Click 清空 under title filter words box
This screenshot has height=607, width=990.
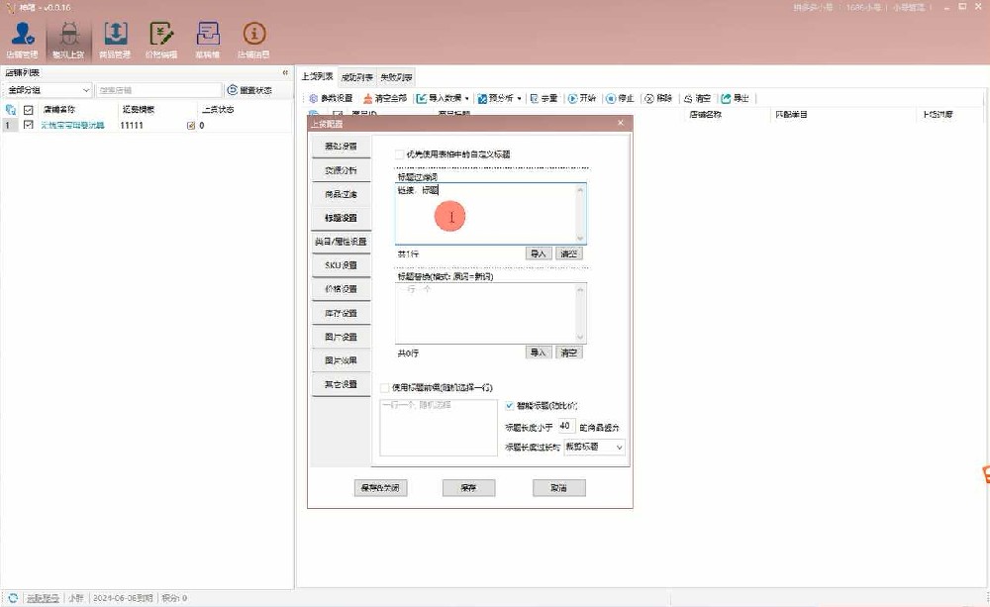[569, 253]
